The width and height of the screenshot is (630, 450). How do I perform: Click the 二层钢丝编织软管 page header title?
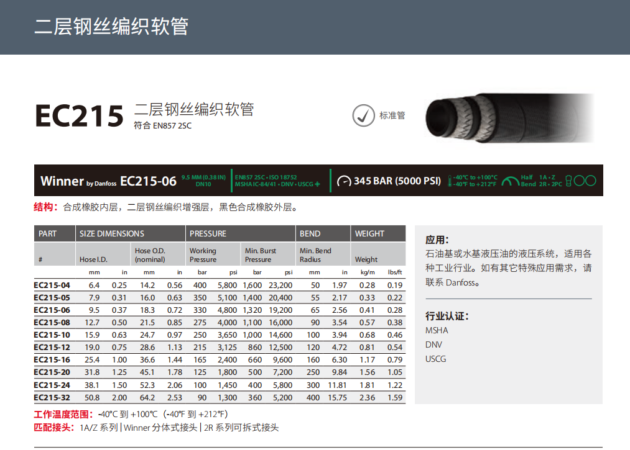pyautogui.click(x=111, y=27)
